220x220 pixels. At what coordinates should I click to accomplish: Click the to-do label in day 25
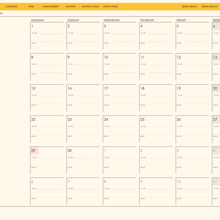[x=143, y=126]
